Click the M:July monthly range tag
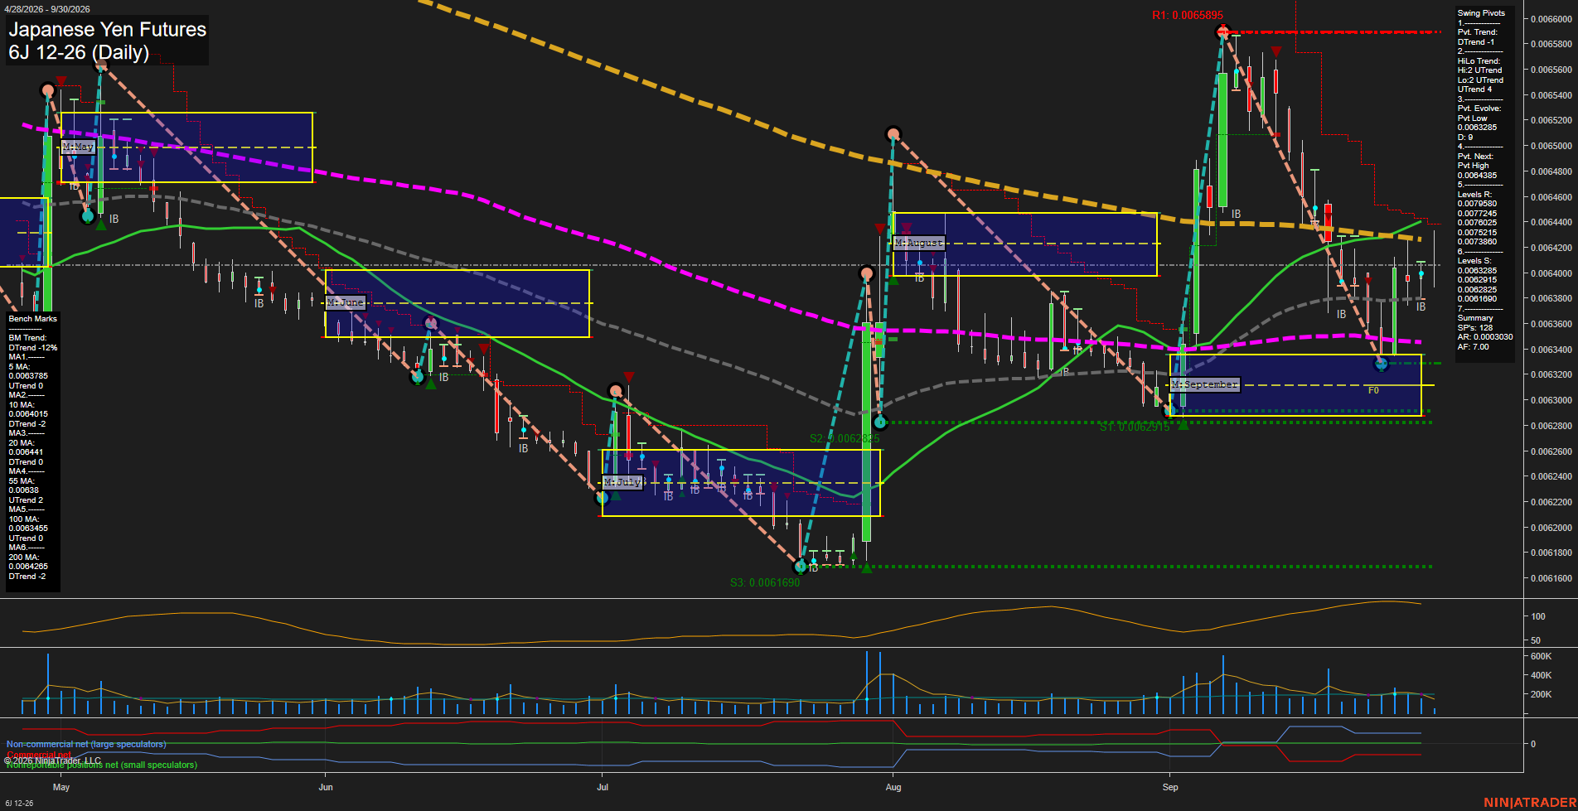 (x=622, y=481)
